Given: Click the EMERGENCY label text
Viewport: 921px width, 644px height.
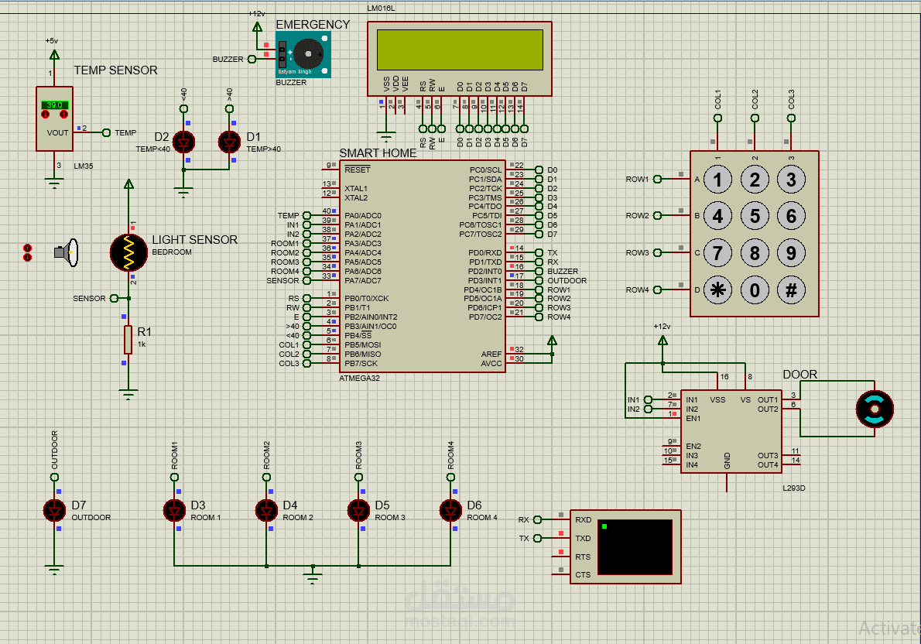Looking at the screenshot, I should point(313,25).
